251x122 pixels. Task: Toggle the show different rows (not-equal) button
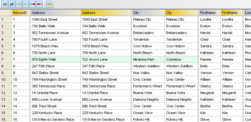(x=12, y=4)
